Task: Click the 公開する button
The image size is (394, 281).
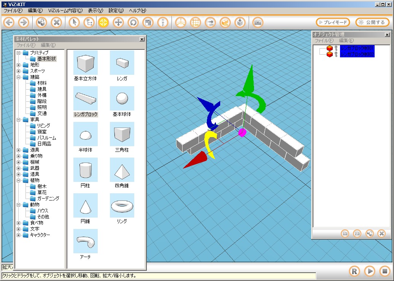Action: click(x=372, y=22)
